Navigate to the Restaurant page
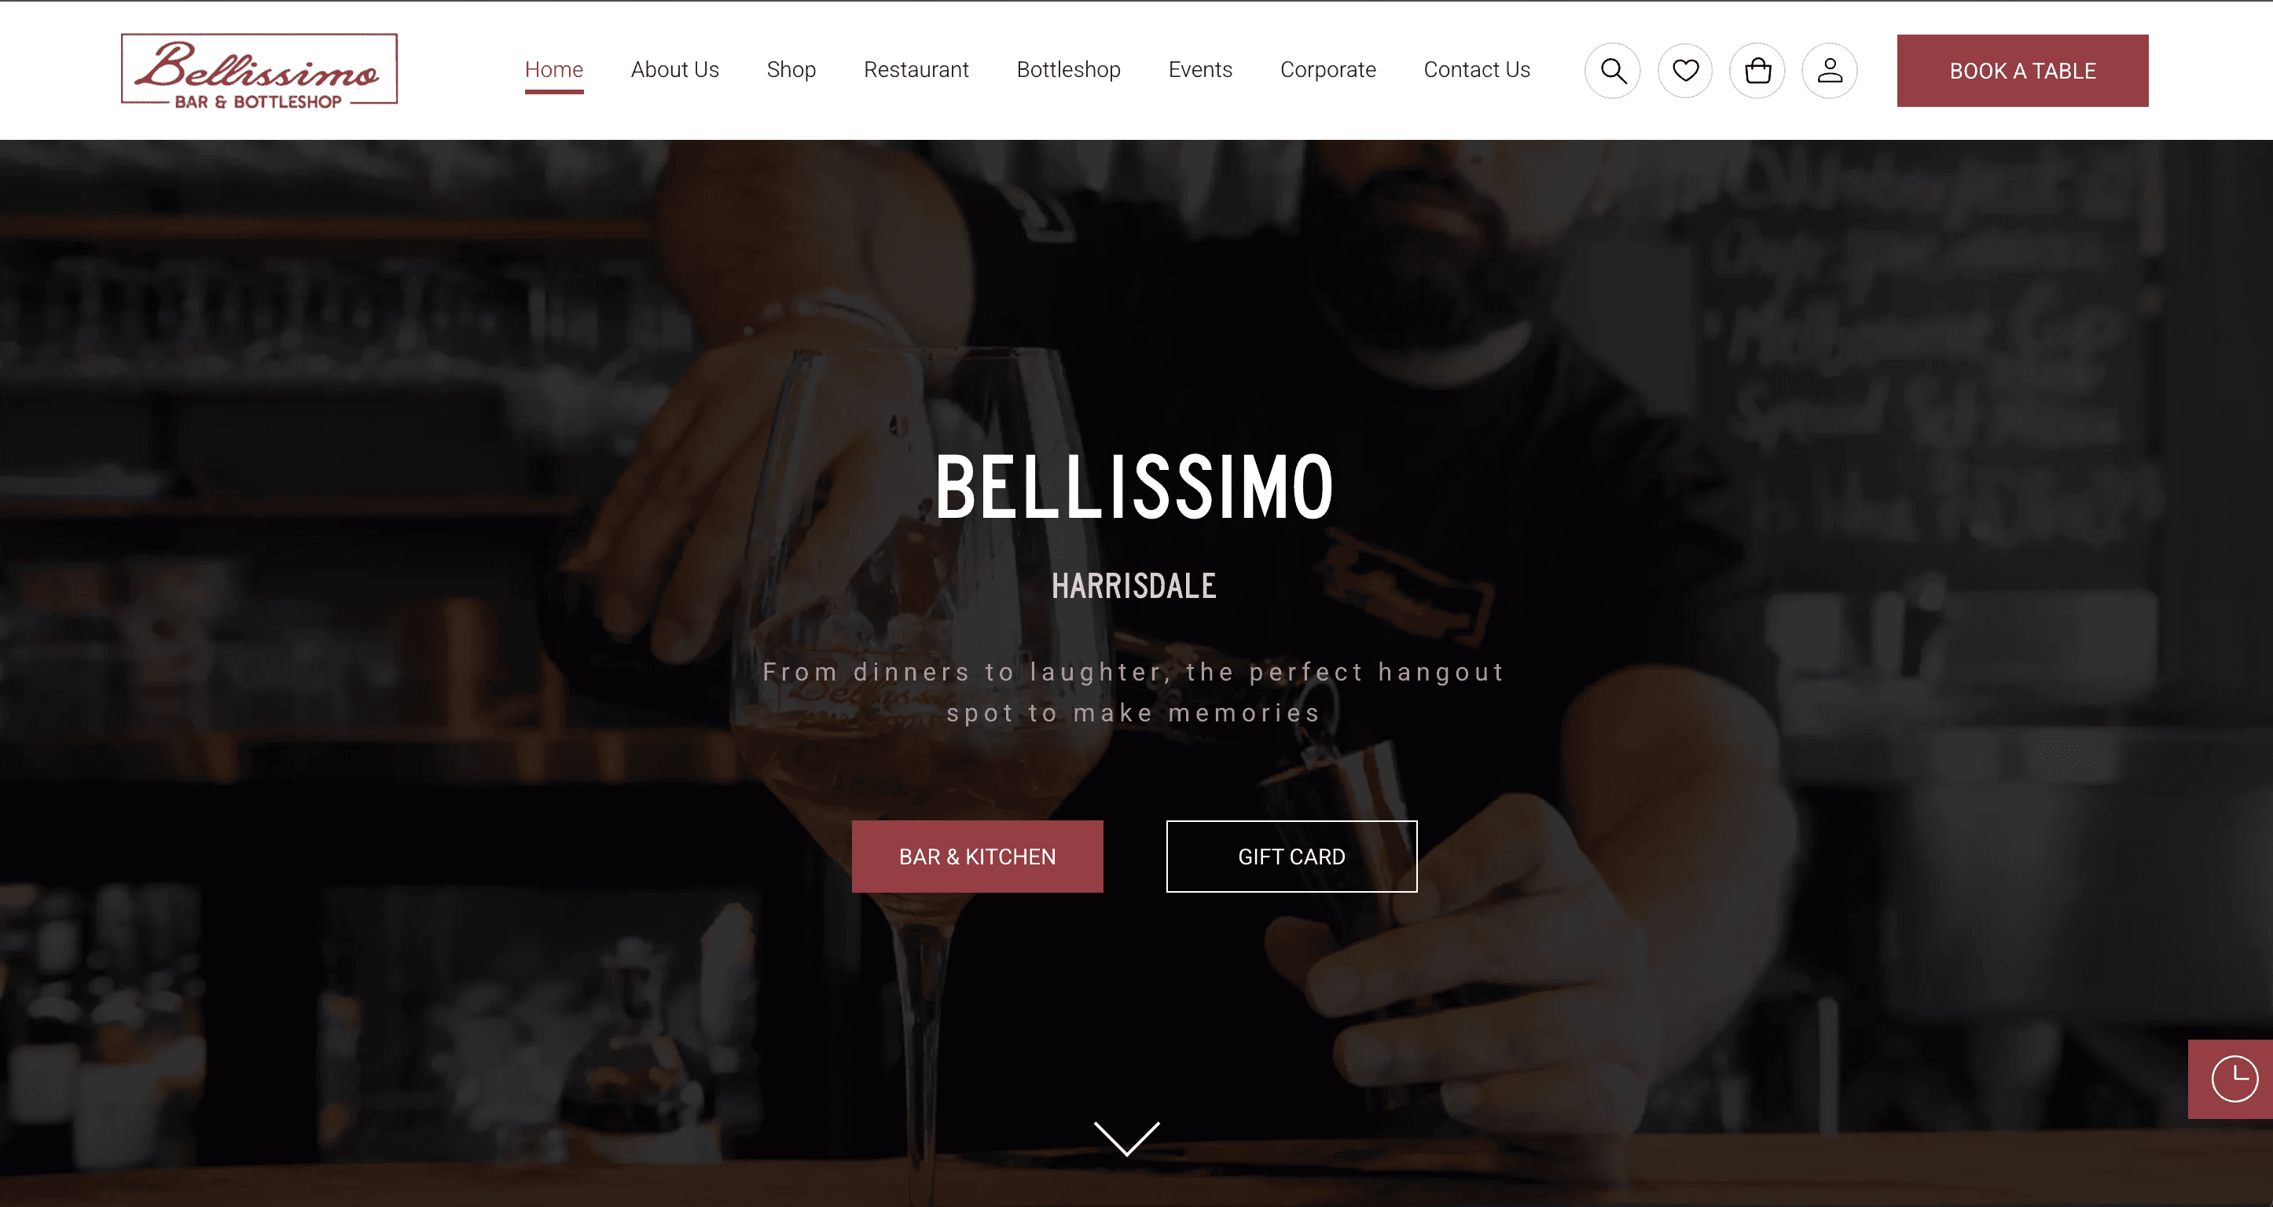The width and height of the screenshot is (2273, 1207). 916,70
